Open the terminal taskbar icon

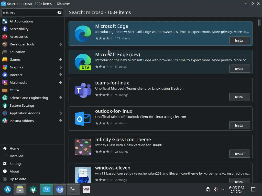coord(73,189)
